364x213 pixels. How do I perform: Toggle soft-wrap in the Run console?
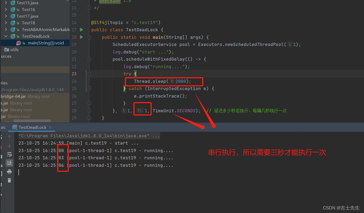[9, 154]
